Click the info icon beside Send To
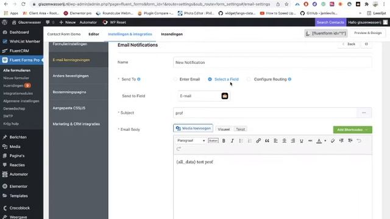Screen dimensions: 390x219 pos(139,79)
